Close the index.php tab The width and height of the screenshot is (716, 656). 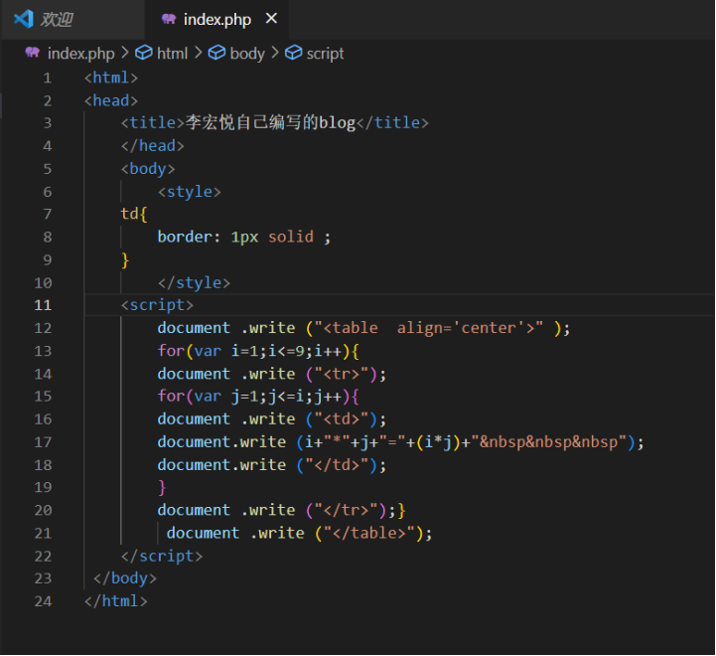pos(271,19)
